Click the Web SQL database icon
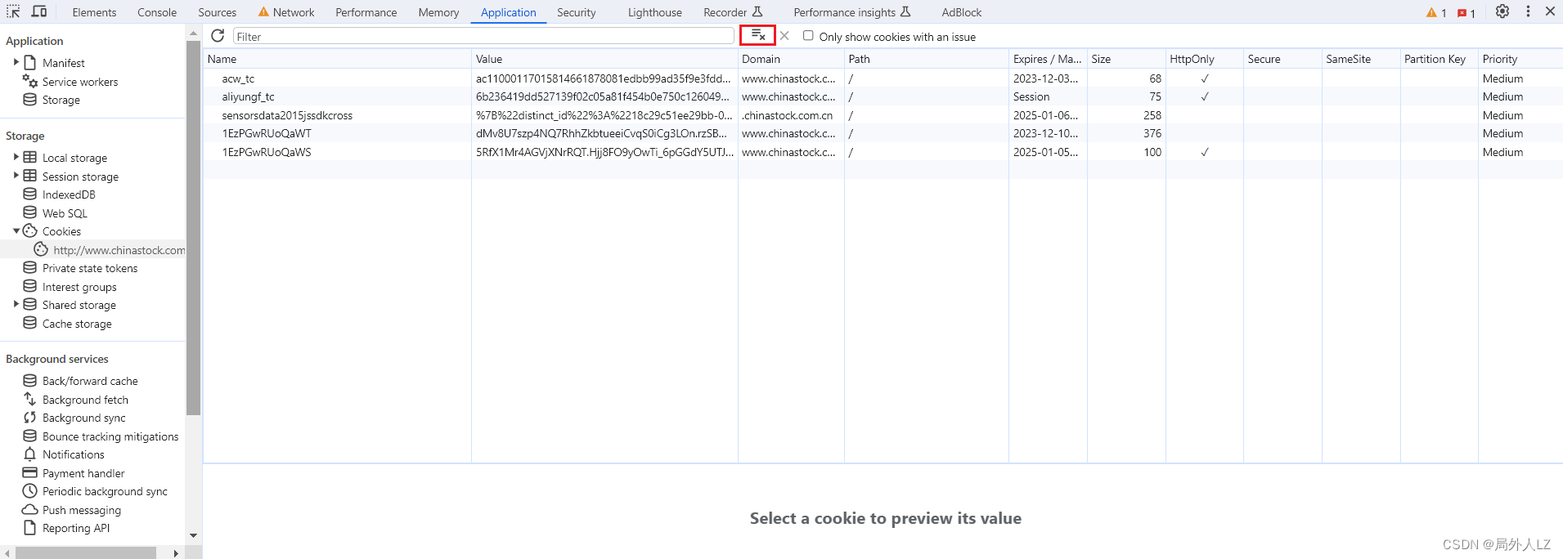 30,212
